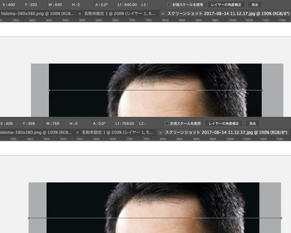Close the スクリーンショット tab in lower window
Screen dimensions: 291x233
click(x=161, y=132)
